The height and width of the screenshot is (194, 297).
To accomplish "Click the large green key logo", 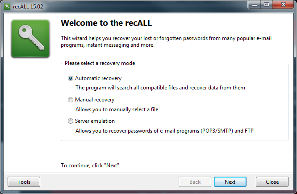I will (30, 39).
